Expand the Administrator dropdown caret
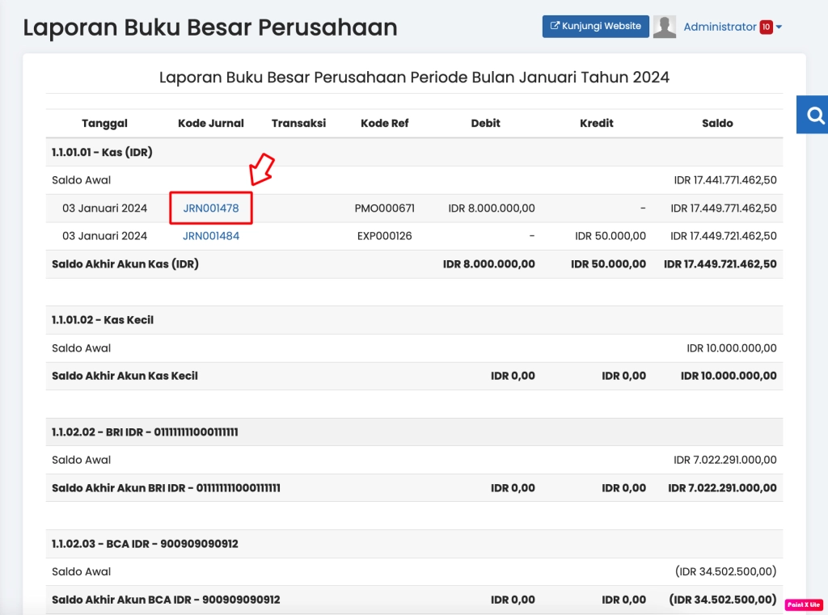Image resolution: width=828 pixels, height=615 pixels. point(779,27)
